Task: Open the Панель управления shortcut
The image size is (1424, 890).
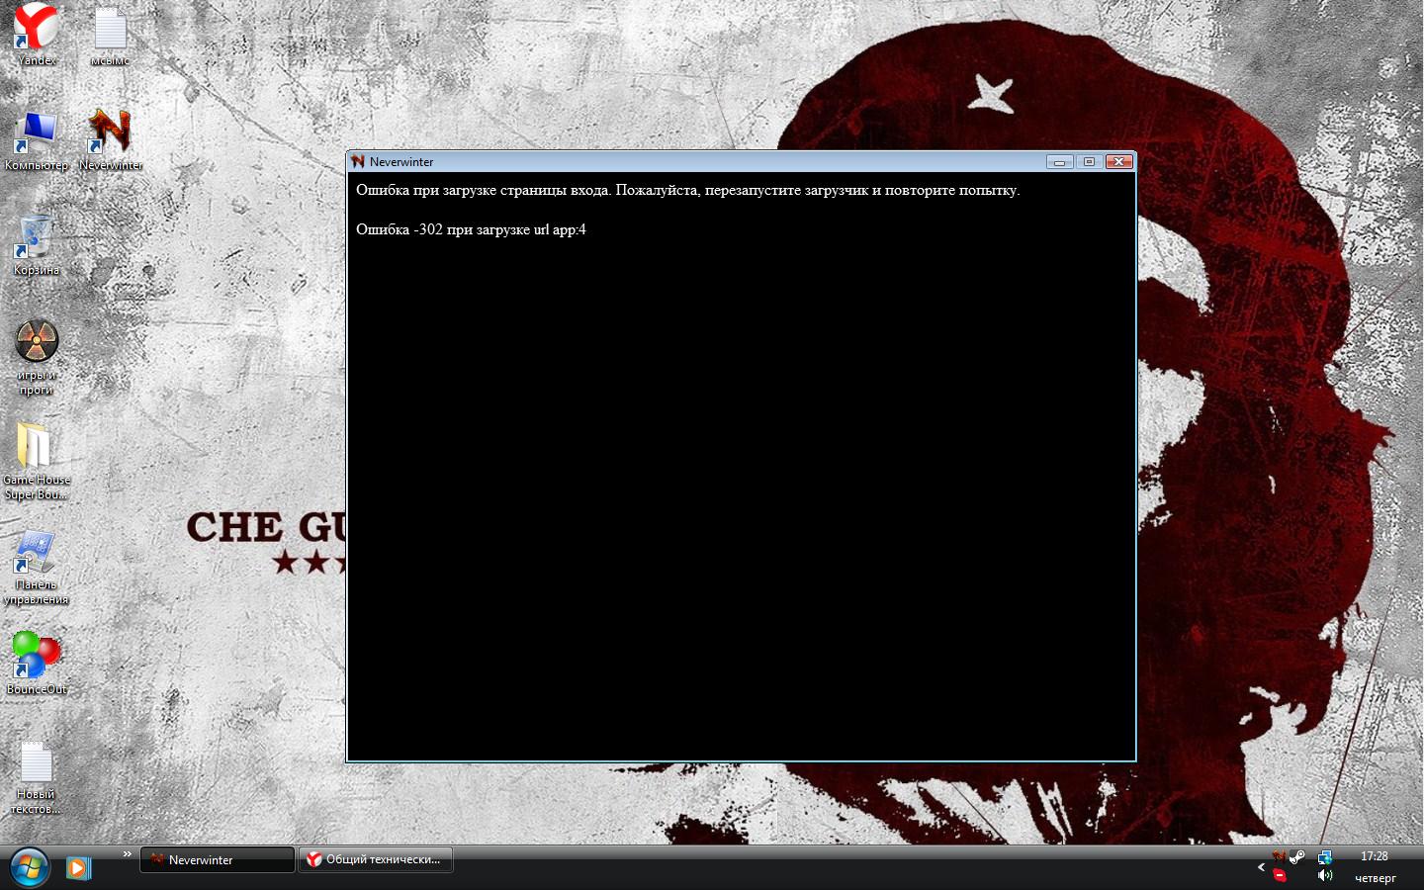Action: click(37, 568)
